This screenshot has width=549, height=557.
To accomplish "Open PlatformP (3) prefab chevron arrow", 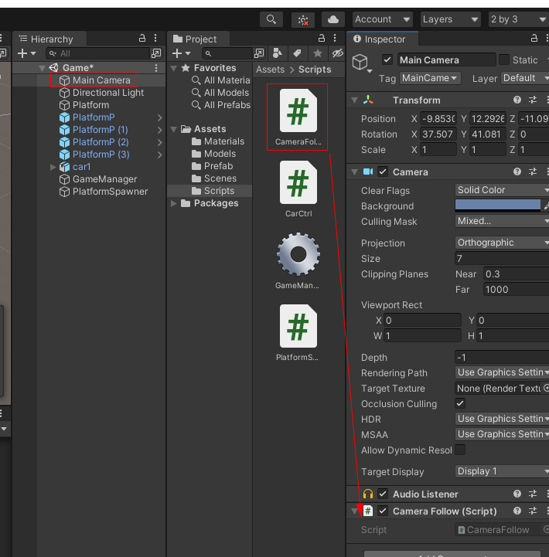I will 159,155.
